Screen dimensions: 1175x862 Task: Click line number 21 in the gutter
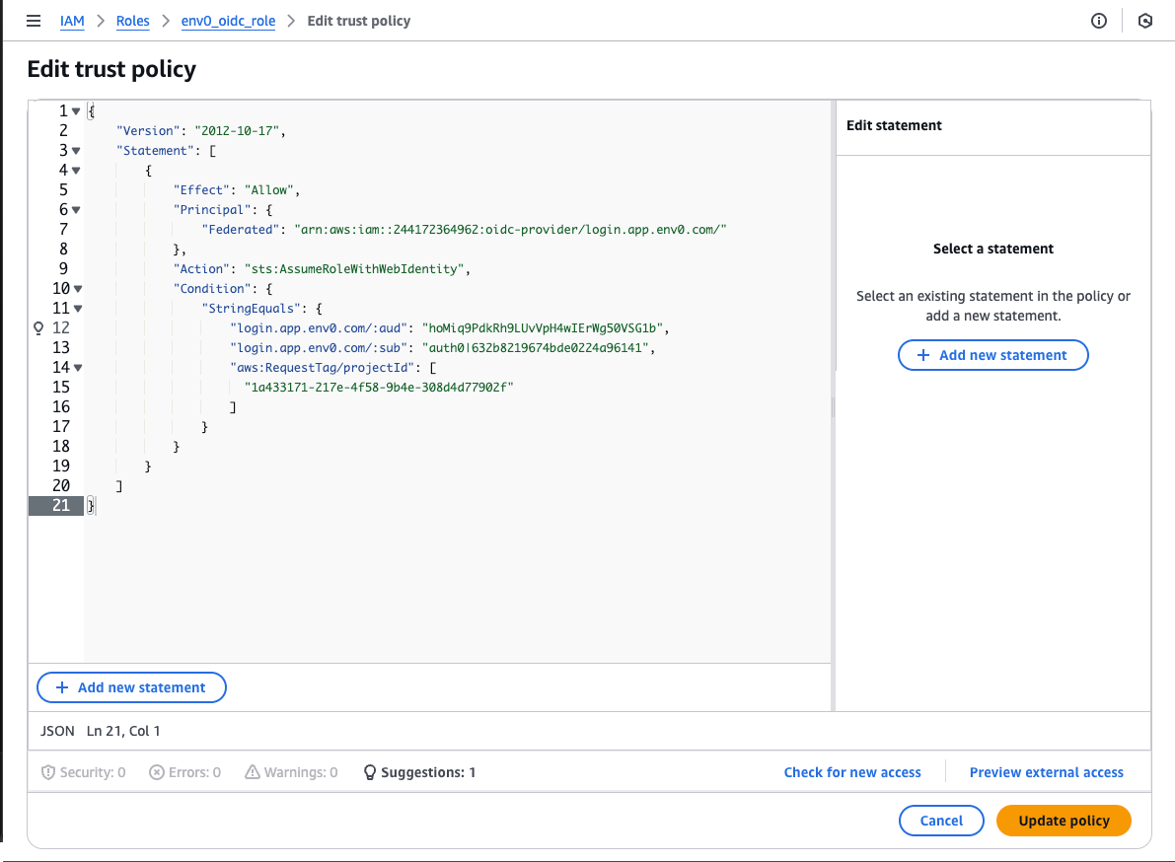pyautogui.click(x=61, y=506)
